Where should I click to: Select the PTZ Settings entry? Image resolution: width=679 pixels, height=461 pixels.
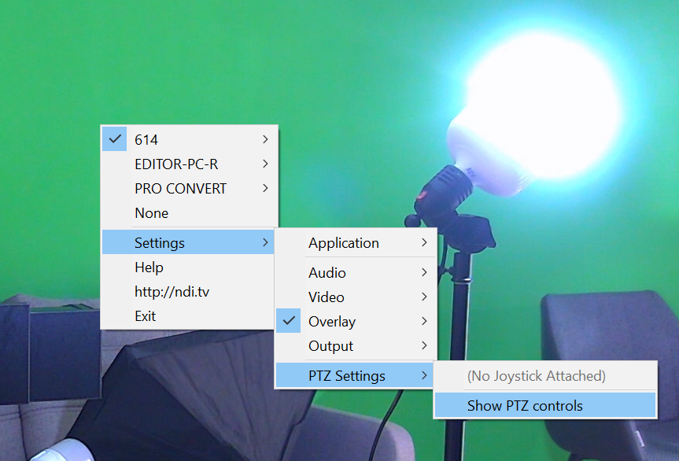pos(346,375)
